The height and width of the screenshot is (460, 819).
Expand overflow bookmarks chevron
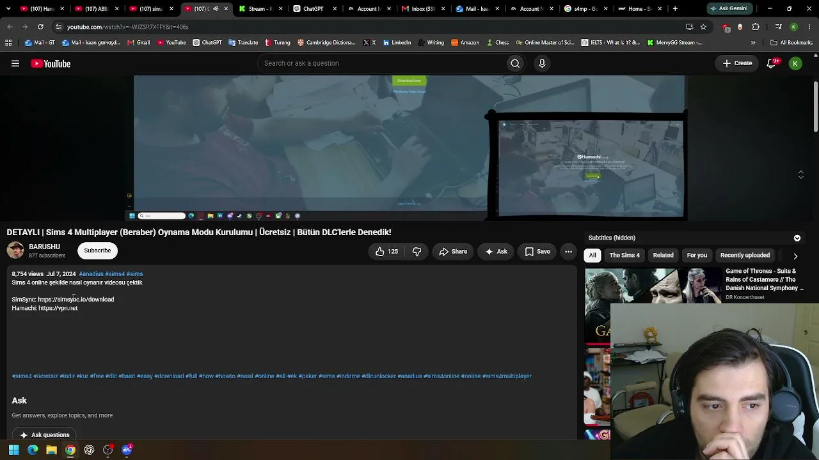(x=753, y=43)
